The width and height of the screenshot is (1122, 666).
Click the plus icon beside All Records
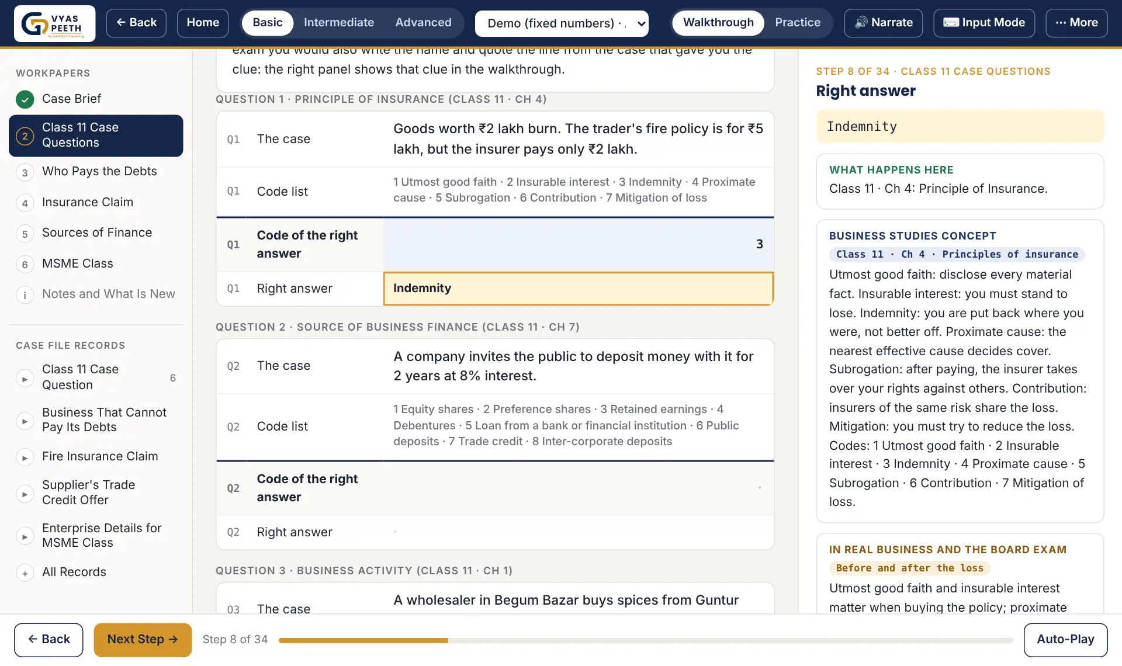pyautogui.click(x=25, y=573)
